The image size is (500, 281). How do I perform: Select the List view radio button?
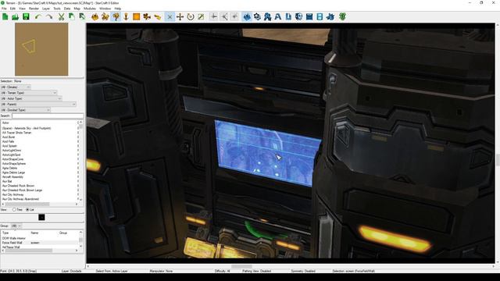[x=27, y=210]
